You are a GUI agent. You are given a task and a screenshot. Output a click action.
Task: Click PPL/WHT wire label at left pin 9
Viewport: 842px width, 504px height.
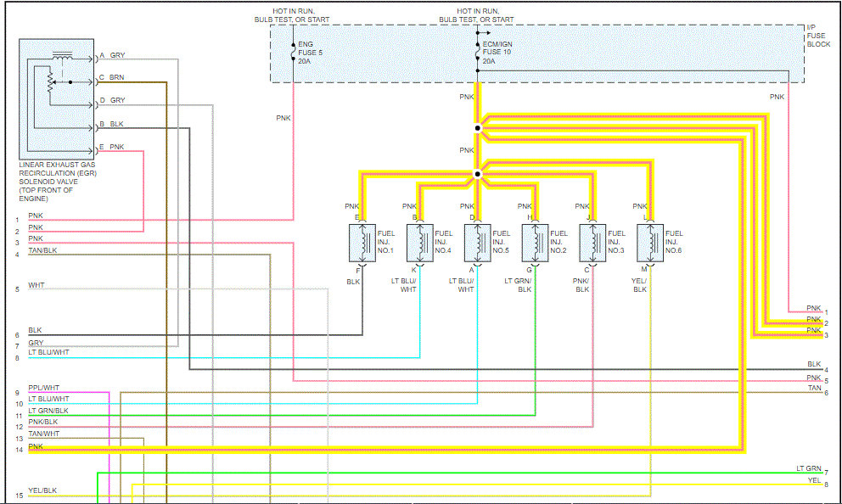click(x=43, y=388)
